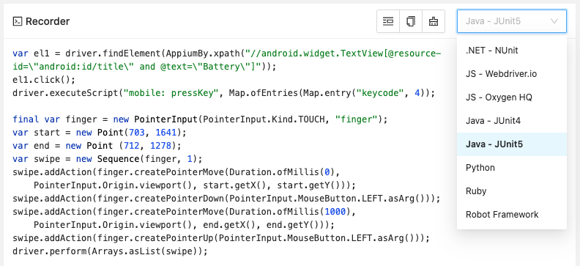Click the line with end.getX(), end.getY()
The height and width of the screenshot is (266, 580).
[184, 225]
